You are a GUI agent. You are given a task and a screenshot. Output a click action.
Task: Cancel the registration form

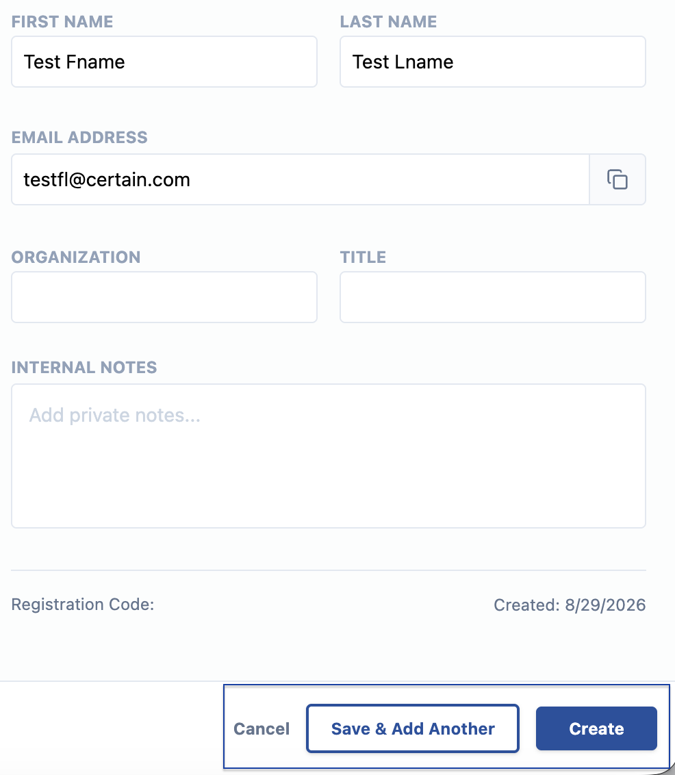tap(262, 728)
